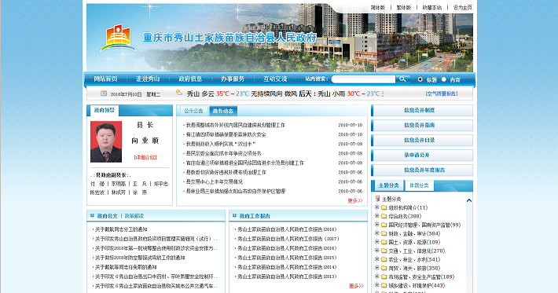Switch to the 公示公告 tab
The height and width of the screenshot is (293, 558).
(193, 111)
